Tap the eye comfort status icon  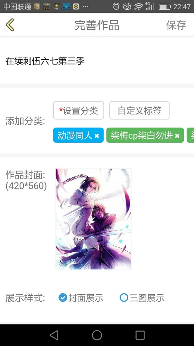[127, 7]
